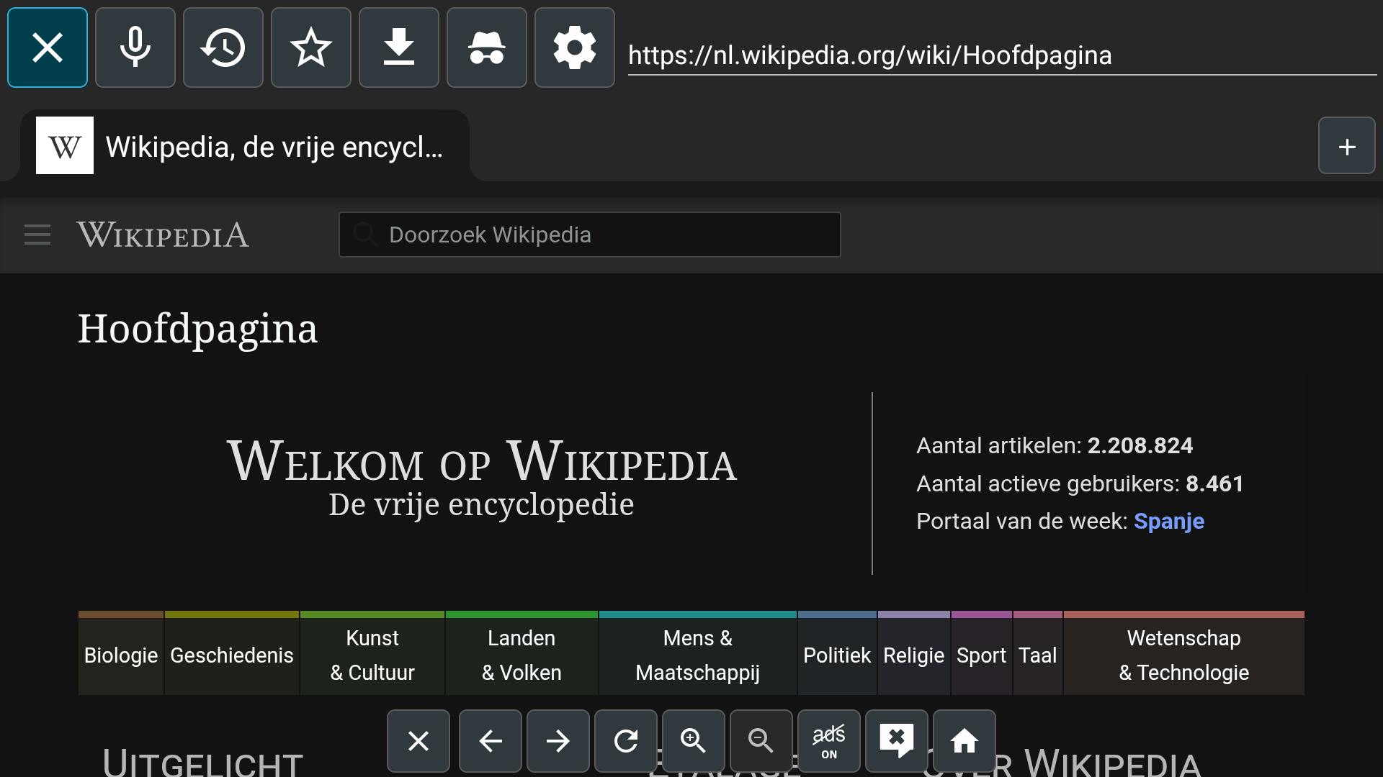Open the Geschiedenis portal tab

click(232, 655)
